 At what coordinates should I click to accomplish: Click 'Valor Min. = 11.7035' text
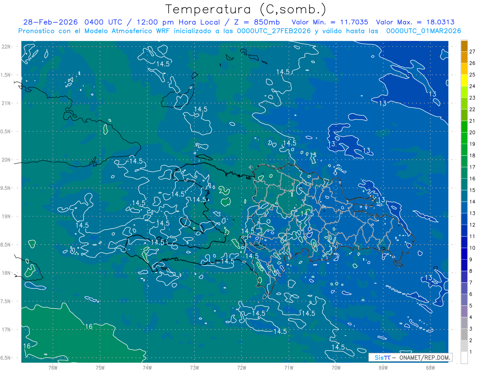(330, 22)
